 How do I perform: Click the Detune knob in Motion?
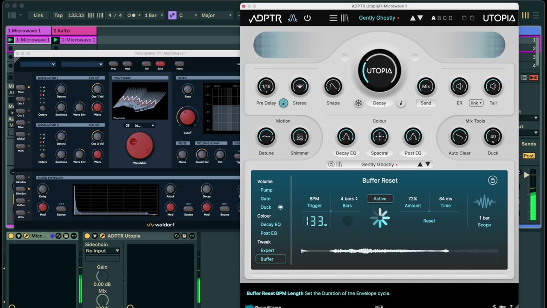[266, 136]
